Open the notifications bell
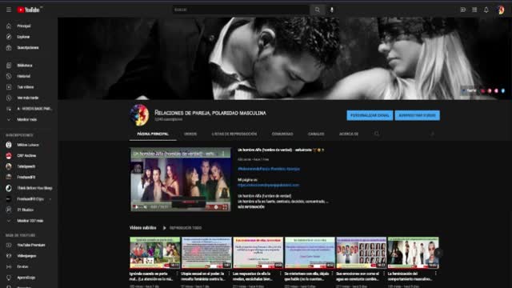 point(486,10)
